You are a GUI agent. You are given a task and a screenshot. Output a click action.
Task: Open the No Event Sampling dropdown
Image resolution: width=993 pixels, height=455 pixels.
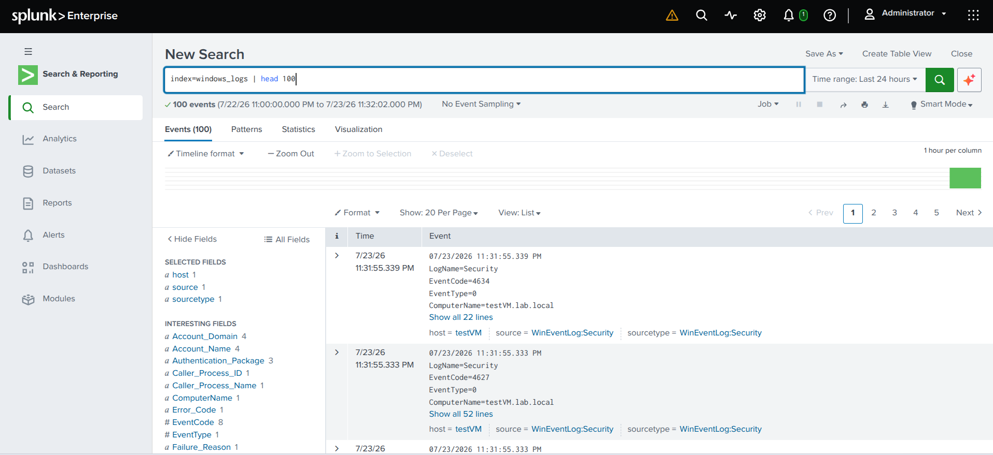(x=481, y=104)
